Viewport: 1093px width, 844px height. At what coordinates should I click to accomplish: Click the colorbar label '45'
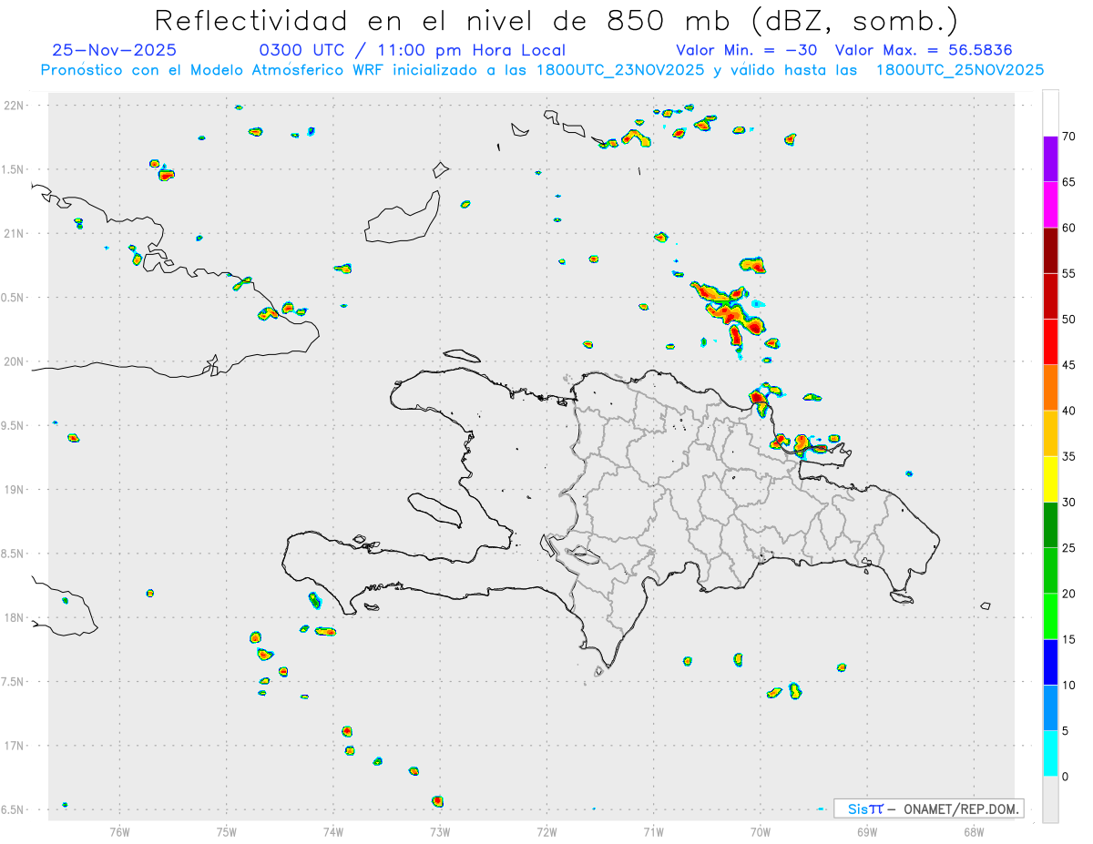click(x=1068, y=365)
